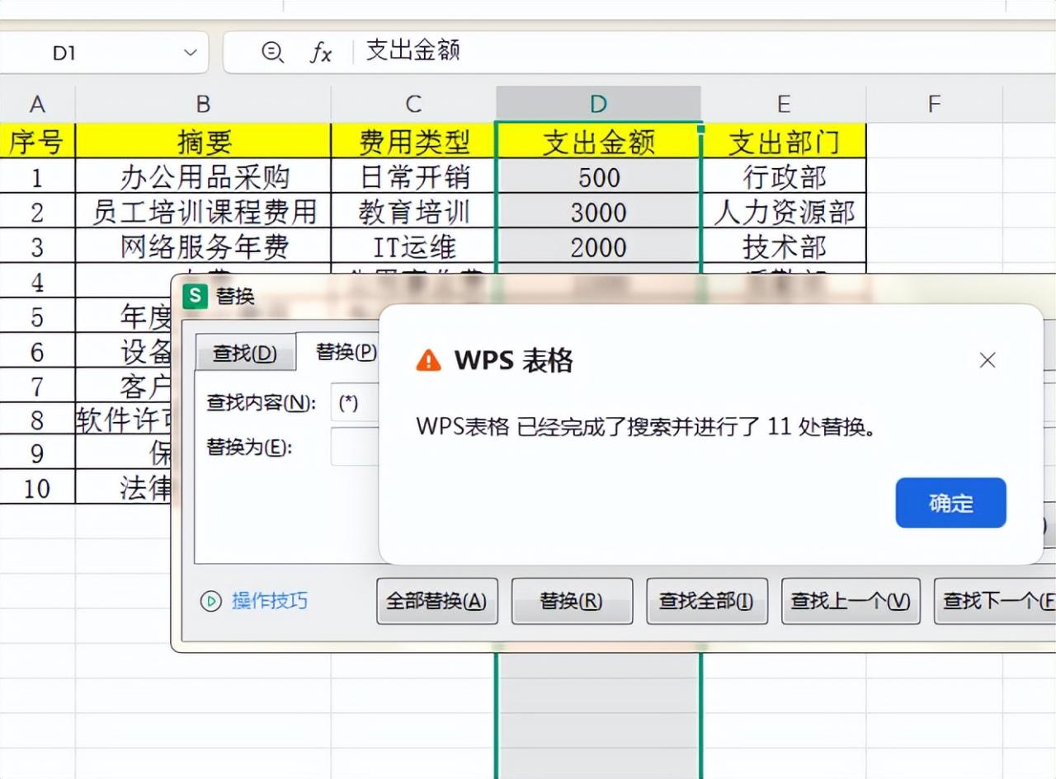Click the 替换为 input field

pos(356,447)
